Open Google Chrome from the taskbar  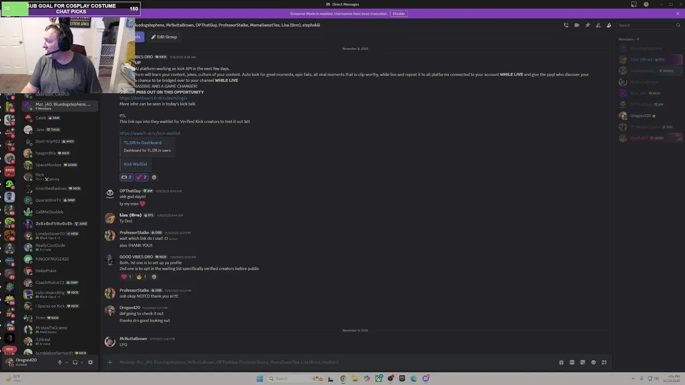343,379
